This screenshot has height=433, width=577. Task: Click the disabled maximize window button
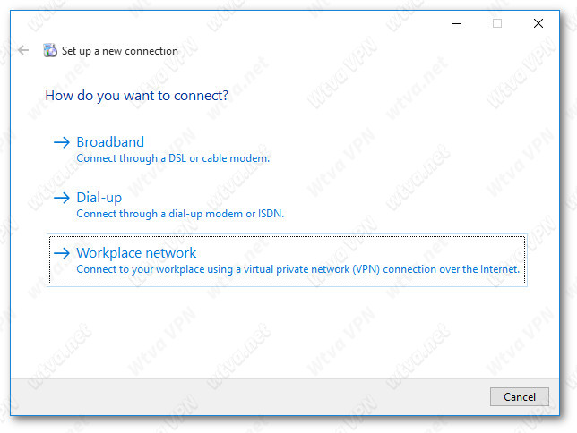497,23
